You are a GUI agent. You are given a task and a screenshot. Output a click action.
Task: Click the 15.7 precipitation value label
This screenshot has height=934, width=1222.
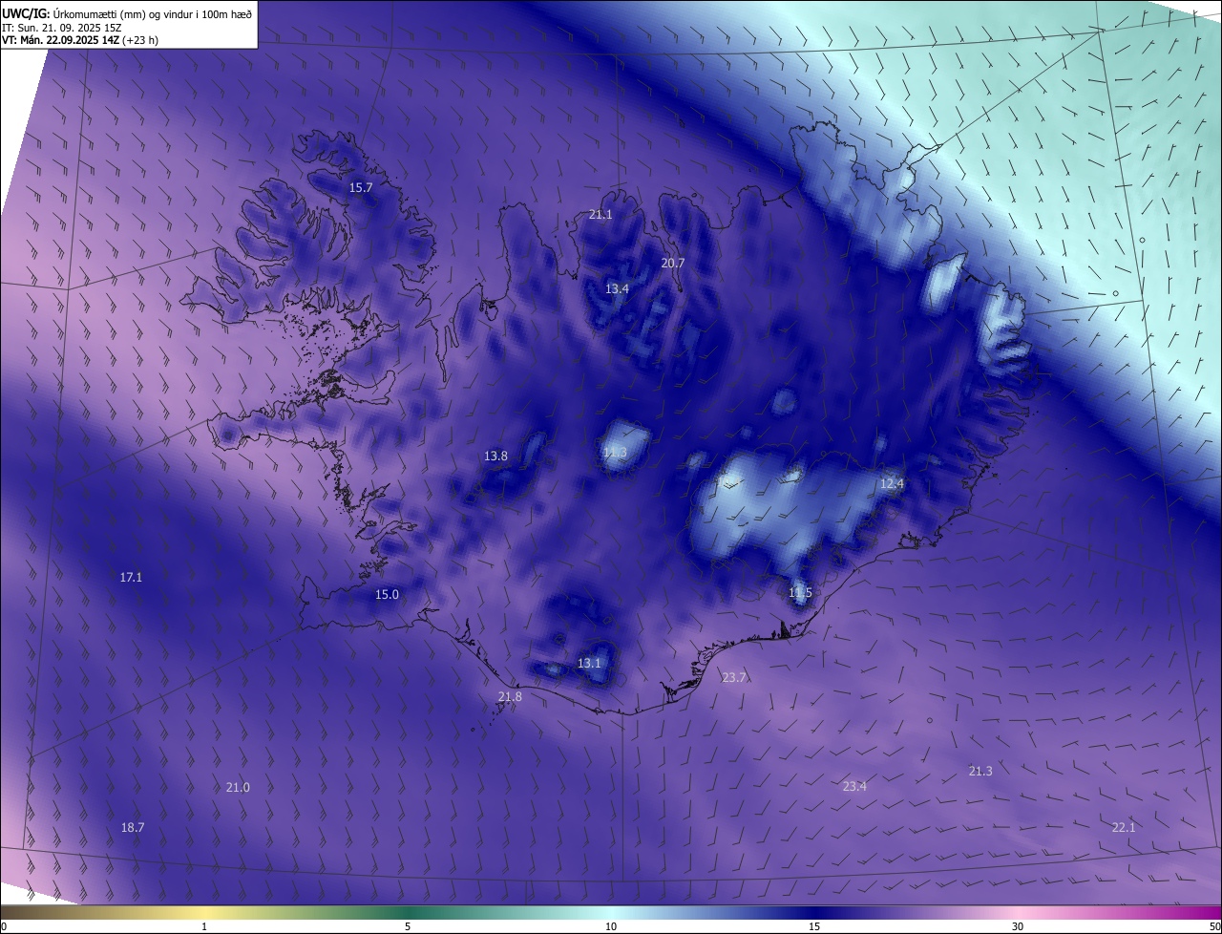pos(360,188)
